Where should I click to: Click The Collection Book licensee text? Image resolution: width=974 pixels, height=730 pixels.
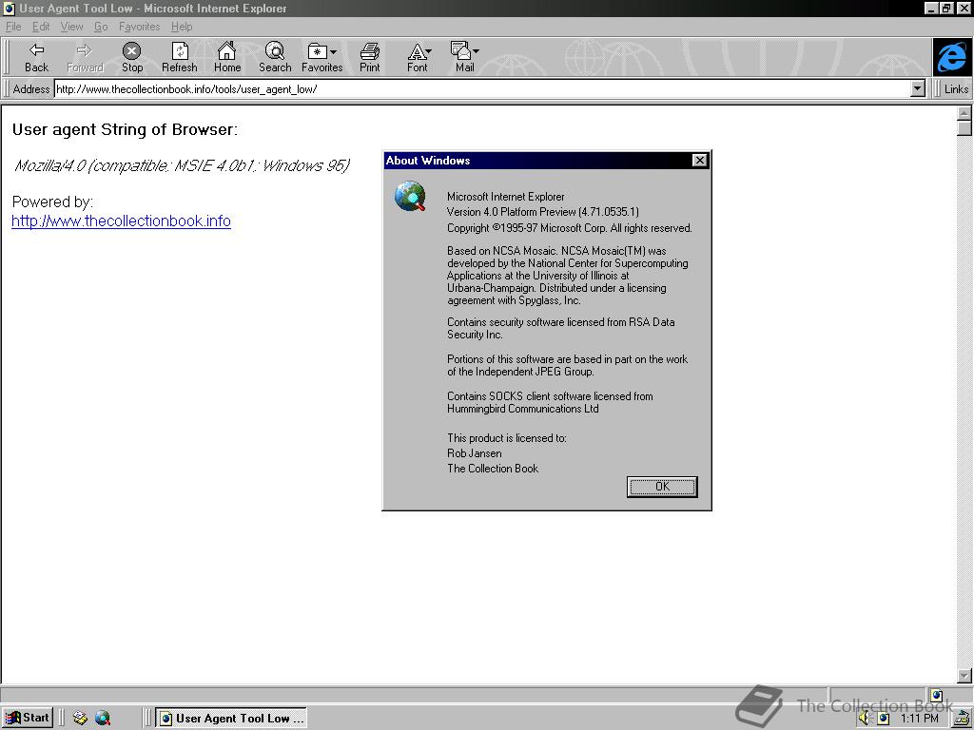[x=493, y=469]
